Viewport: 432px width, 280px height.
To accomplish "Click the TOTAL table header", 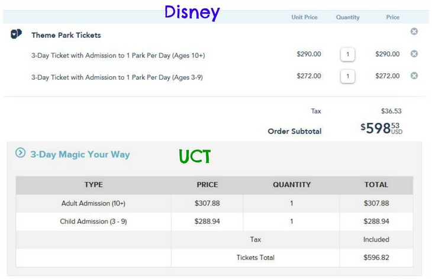I will coord(376,184).
